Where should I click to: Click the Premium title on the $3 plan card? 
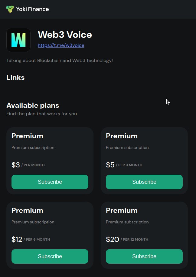coord(27,136)
